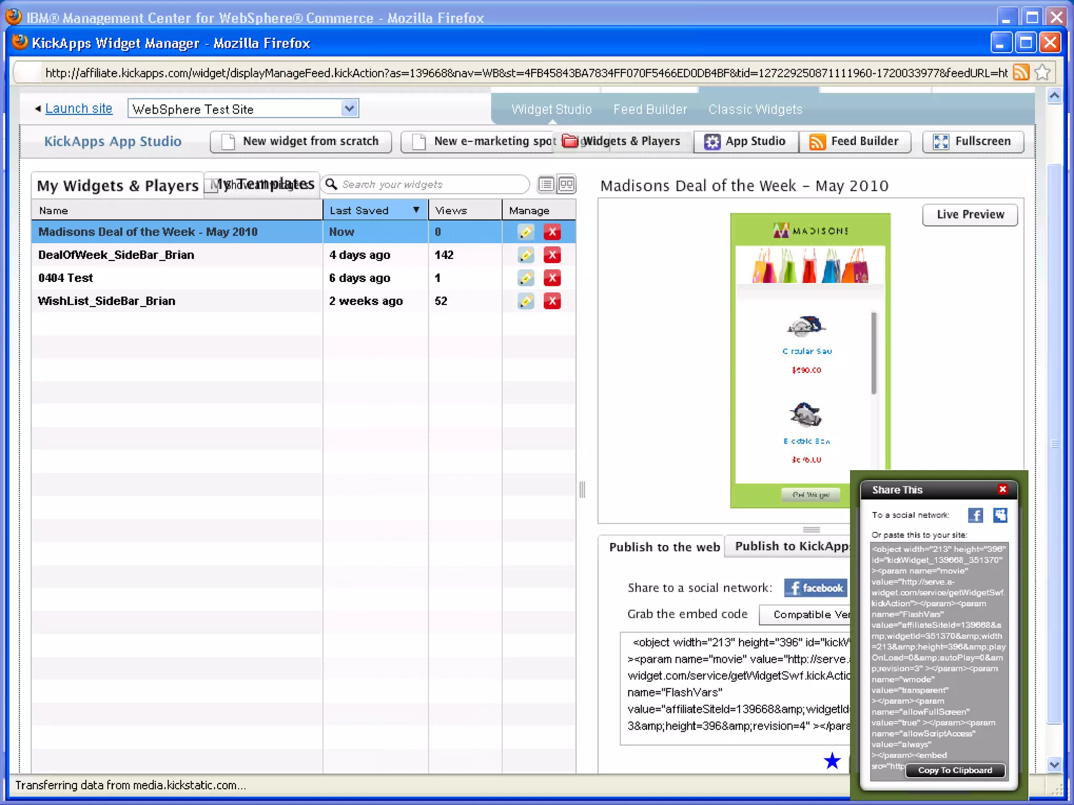Open the WebSphere Test Site dropdown
The image size is (1074, 805).
(x=349, y=108)
